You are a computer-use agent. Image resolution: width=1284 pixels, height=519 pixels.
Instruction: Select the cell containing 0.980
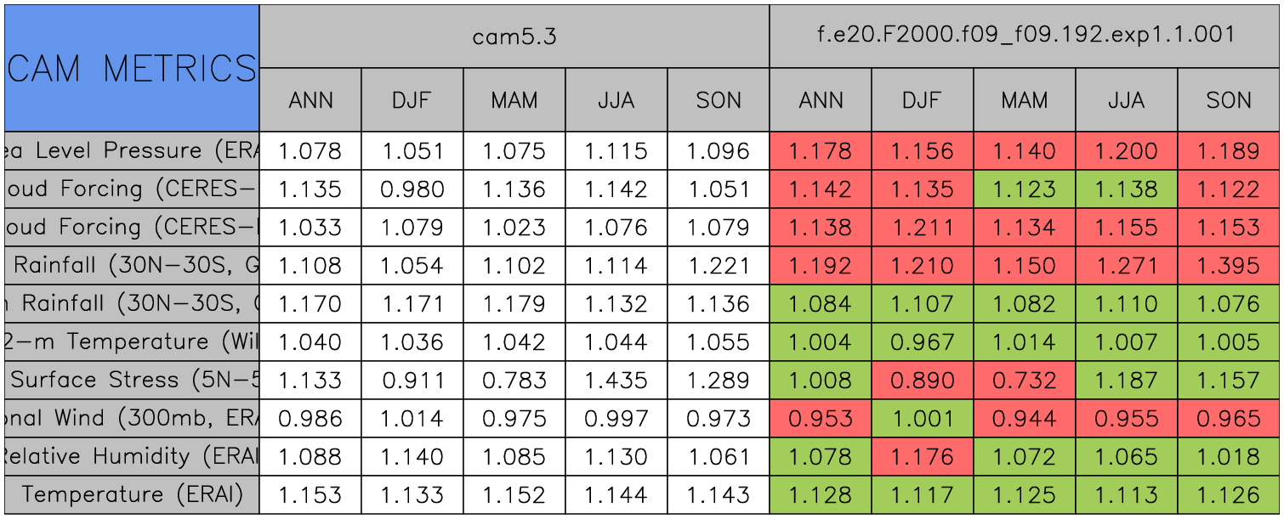[x=412, y=189]
